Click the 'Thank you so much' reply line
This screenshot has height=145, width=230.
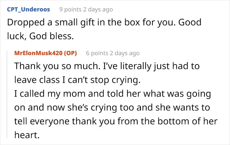point(107,66)
